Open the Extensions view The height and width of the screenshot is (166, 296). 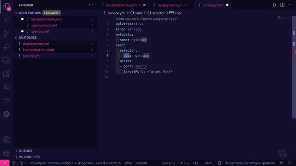pyautogui.click(x=6, y=74)
